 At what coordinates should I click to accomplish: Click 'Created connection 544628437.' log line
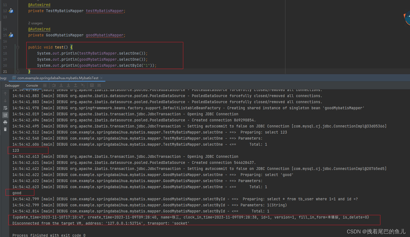click(x=134, y=163)
